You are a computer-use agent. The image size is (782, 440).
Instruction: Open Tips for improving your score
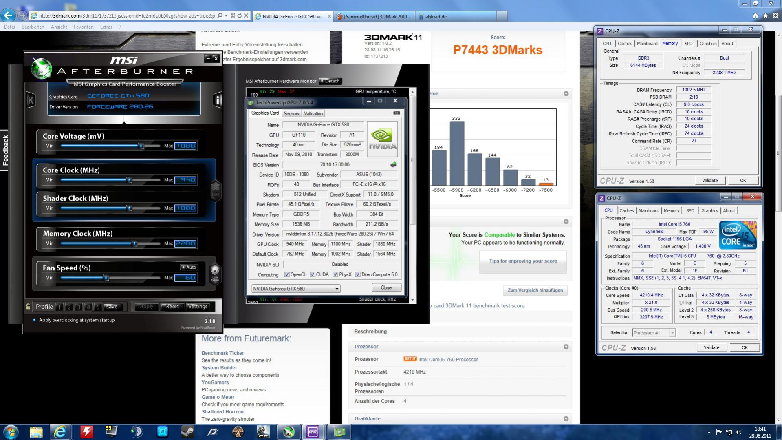523,261
